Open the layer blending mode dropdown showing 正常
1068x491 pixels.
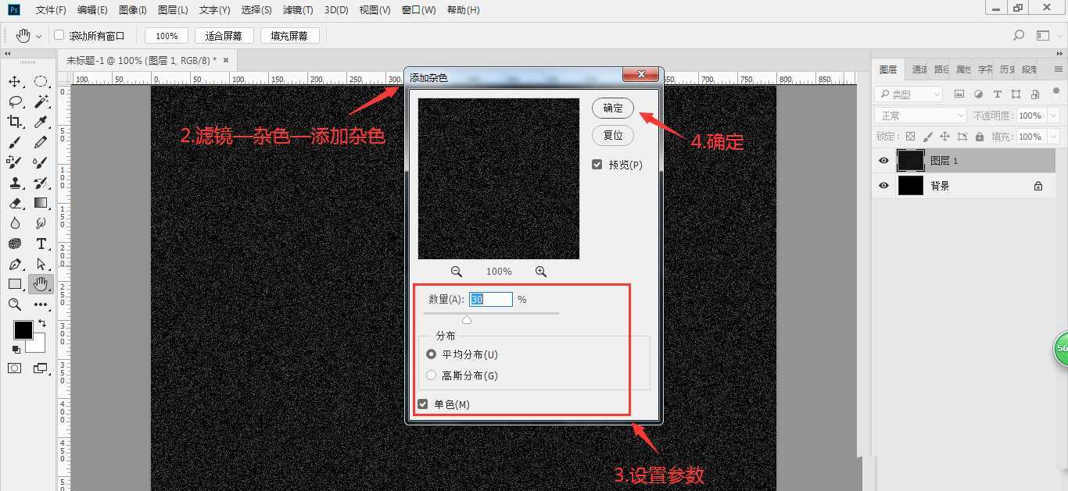pos(919,115)
